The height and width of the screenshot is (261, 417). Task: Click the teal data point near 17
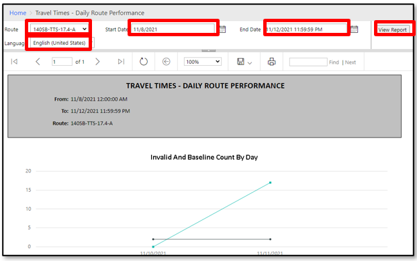click(x=270, y=182)
